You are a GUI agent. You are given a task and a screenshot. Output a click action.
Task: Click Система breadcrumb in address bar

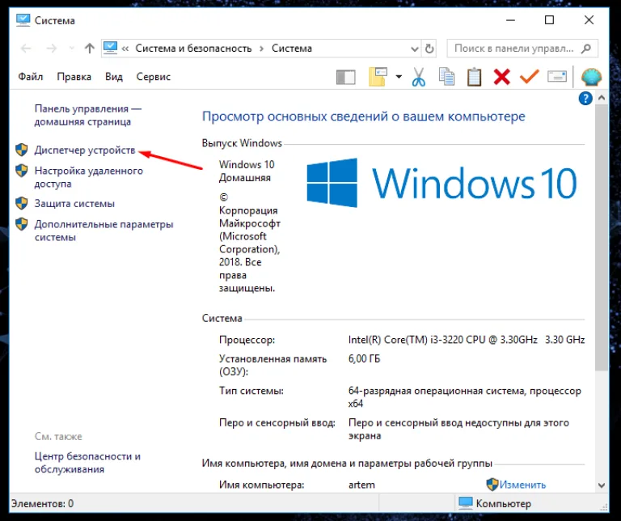tap(292, 49)
